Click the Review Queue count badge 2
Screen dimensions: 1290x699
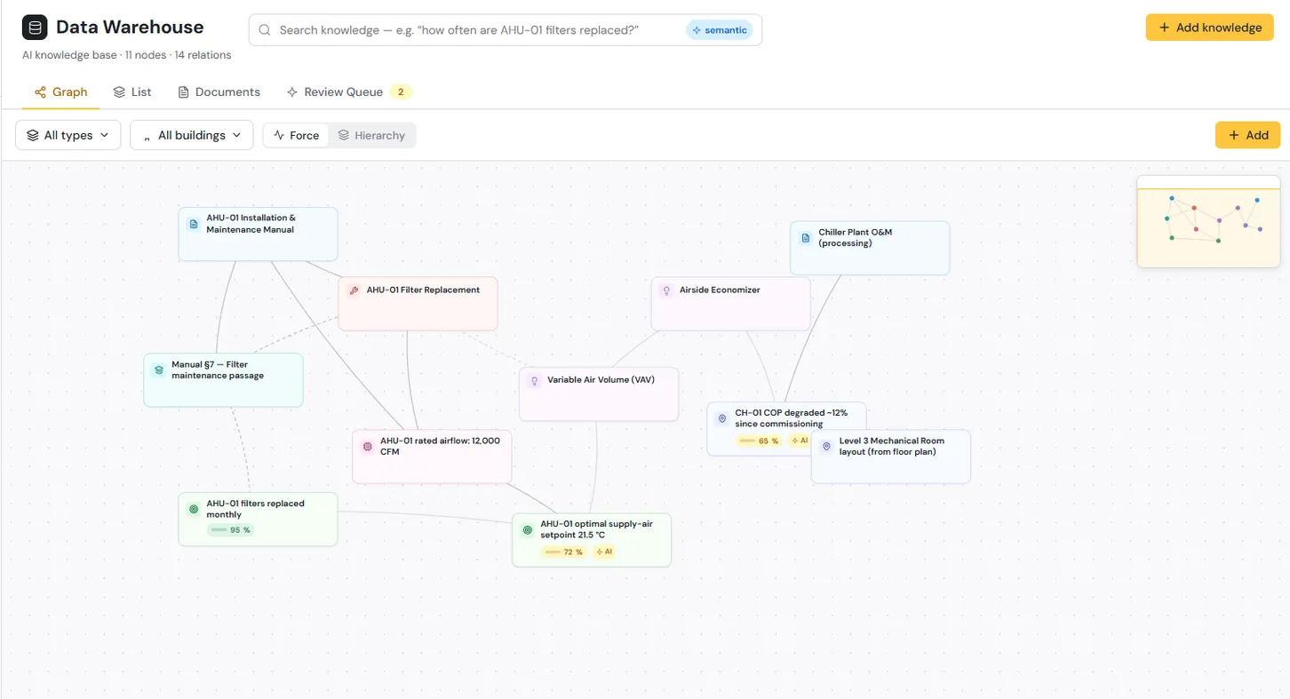click(401, 92)
